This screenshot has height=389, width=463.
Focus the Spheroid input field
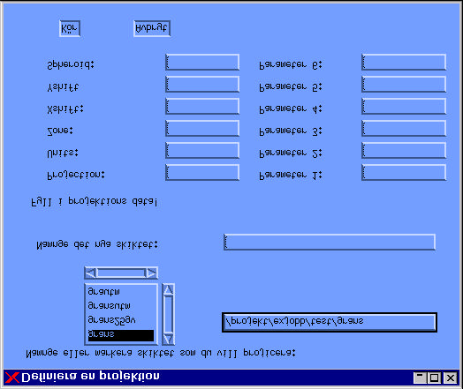[x=202, y=62]
